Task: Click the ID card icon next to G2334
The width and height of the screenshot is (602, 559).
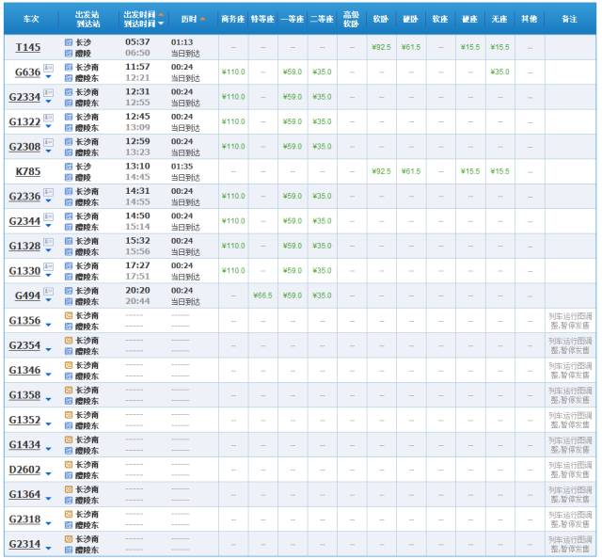Action: [x=48, y=92]
